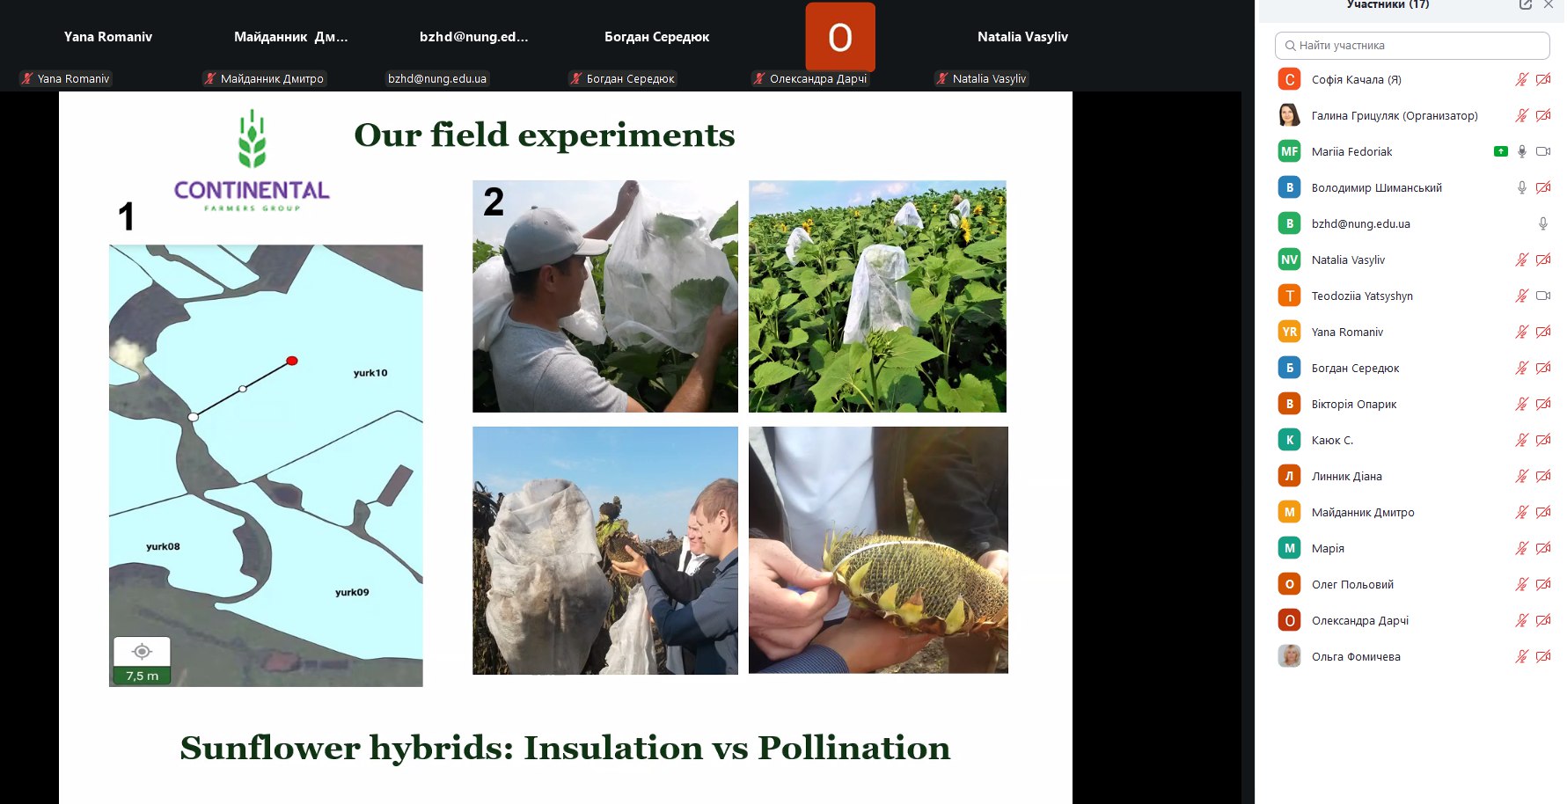Click the participant search field
The width and height of the screenshot is (1567, 804).
[x=1412, y=46]
